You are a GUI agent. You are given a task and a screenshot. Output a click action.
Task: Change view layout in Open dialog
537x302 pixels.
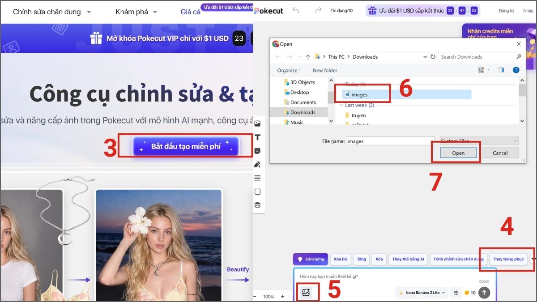tap(481, 70)
